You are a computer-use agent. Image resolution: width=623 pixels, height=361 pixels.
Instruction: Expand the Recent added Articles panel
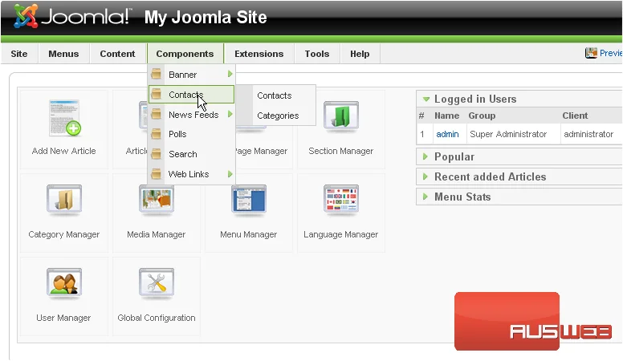pyautogui.click(x=426, y=176)
